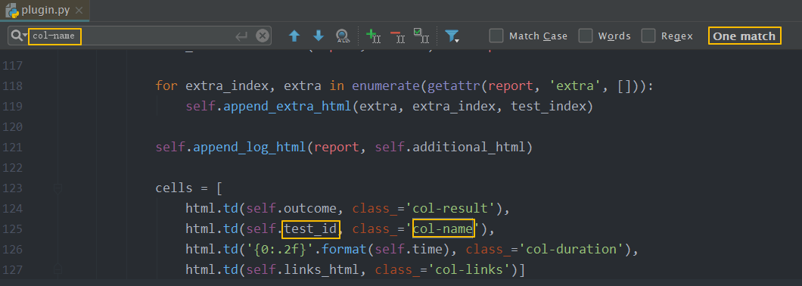Viewport: 802px width, 286px height.
Task: Click 'links_html' on line 127
Action: [x=322, y=269]
